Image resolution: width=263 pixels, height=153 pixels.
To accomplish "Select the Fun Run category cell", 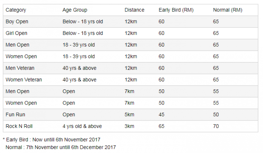I will [x=15, y=114].
